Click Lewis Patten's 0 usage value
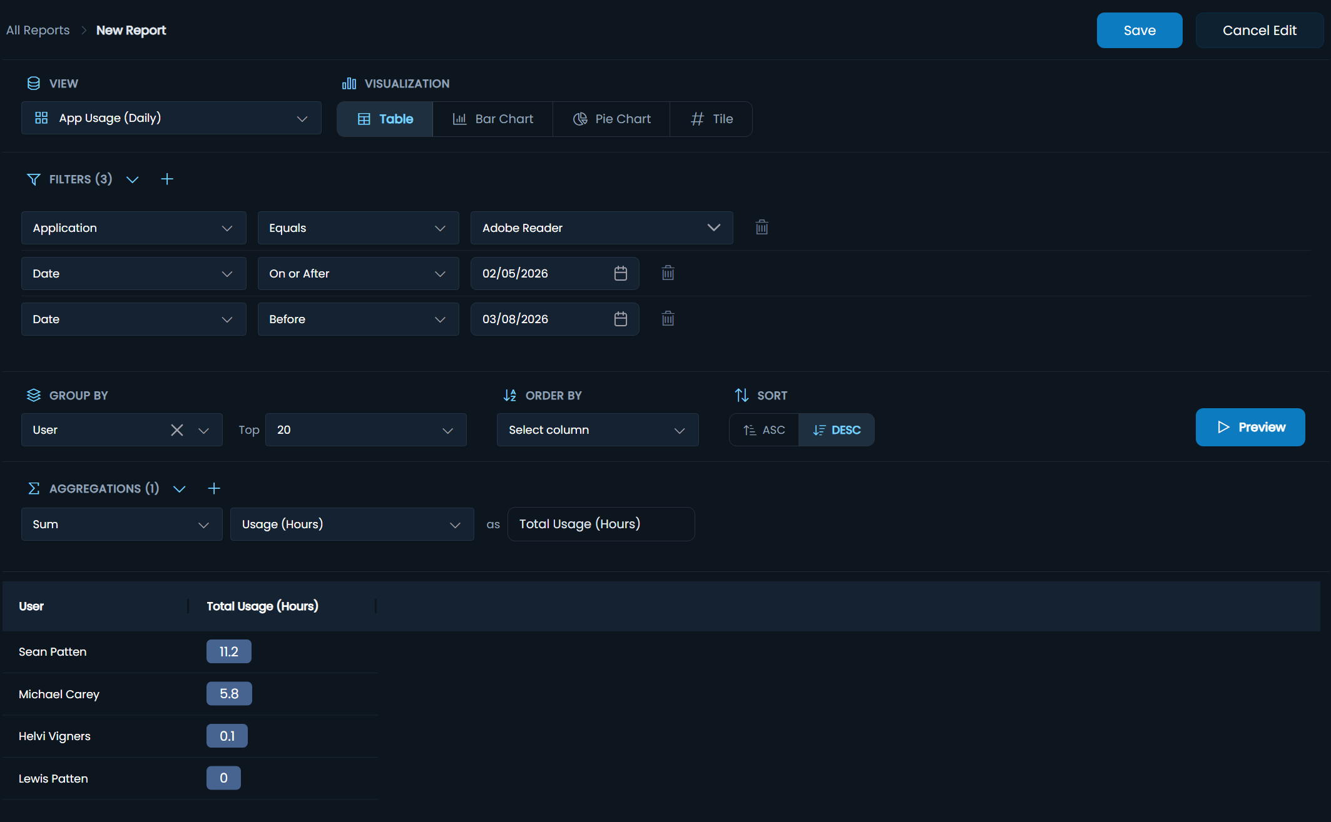The image size is (1331, 822). [223, 778]
